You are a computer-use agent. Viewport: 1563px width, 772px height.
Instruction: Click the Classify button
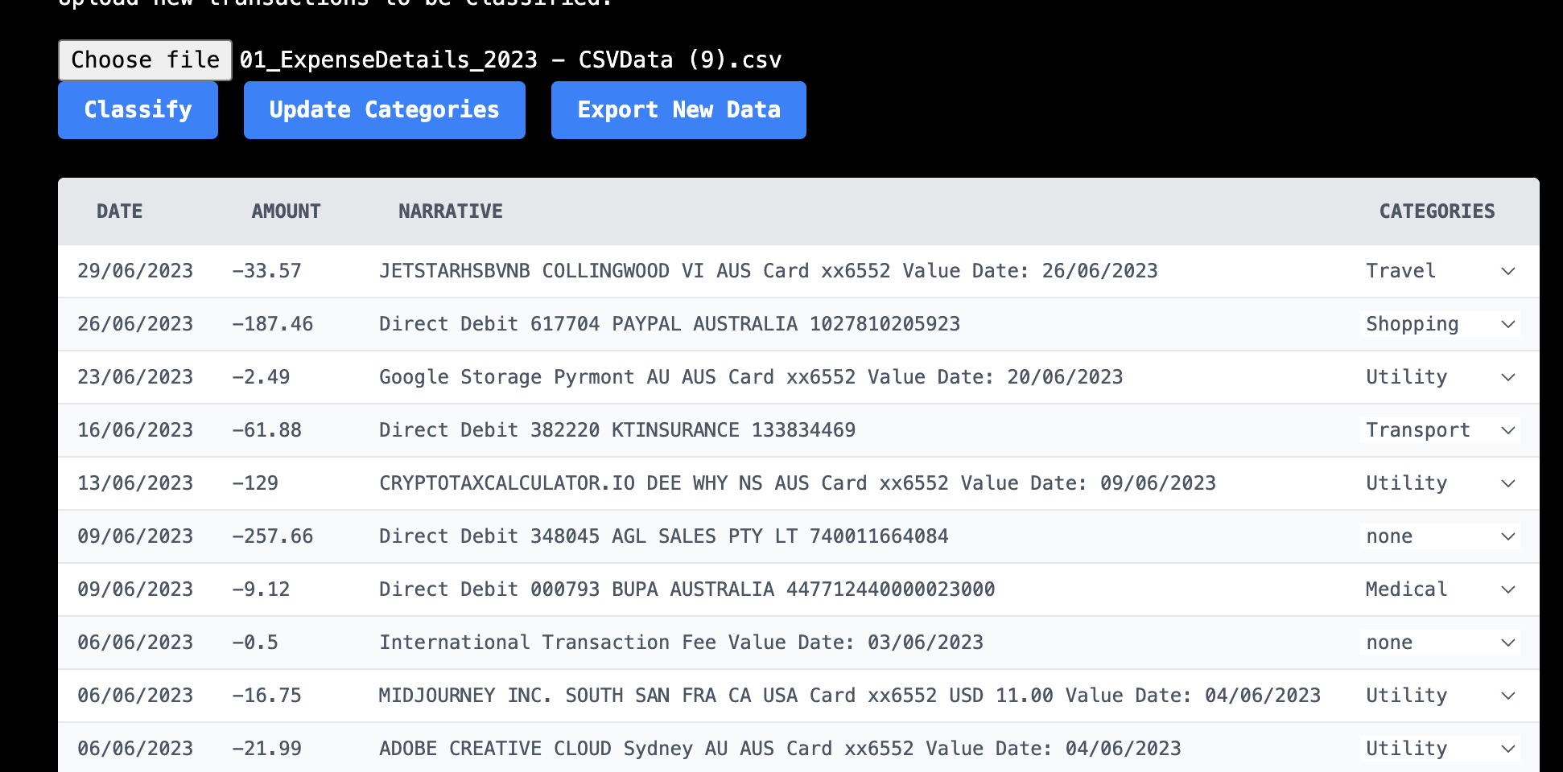[x=138, y=110]
